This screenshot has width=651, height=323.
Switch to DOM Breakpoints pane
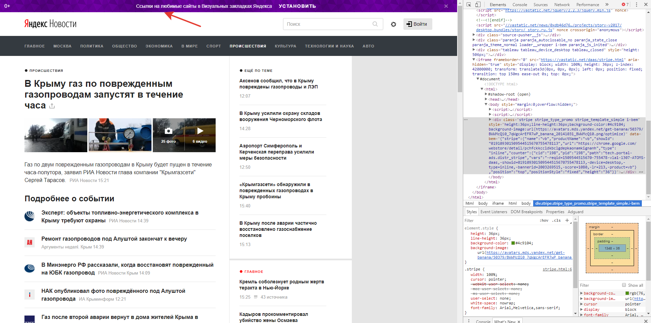click(526, 212)
